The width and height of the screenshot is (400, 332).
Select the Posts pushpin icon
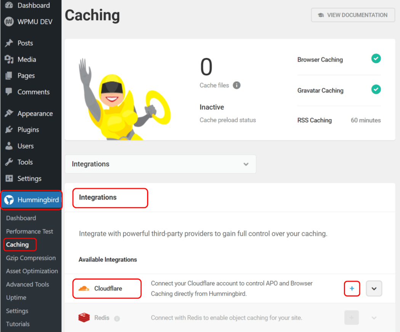pyautogui.click(x=8, y=43)
